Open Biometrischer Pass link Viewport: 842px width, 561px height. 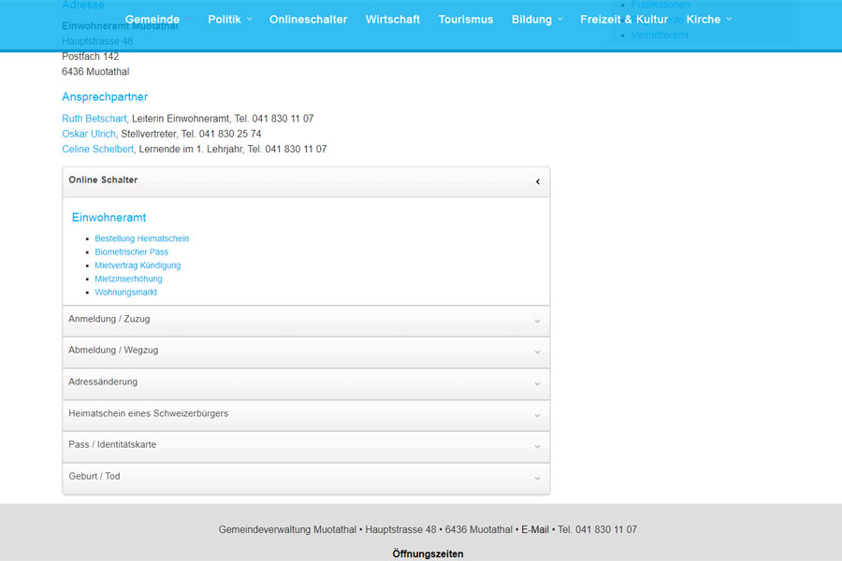click(x=132, y=252)
